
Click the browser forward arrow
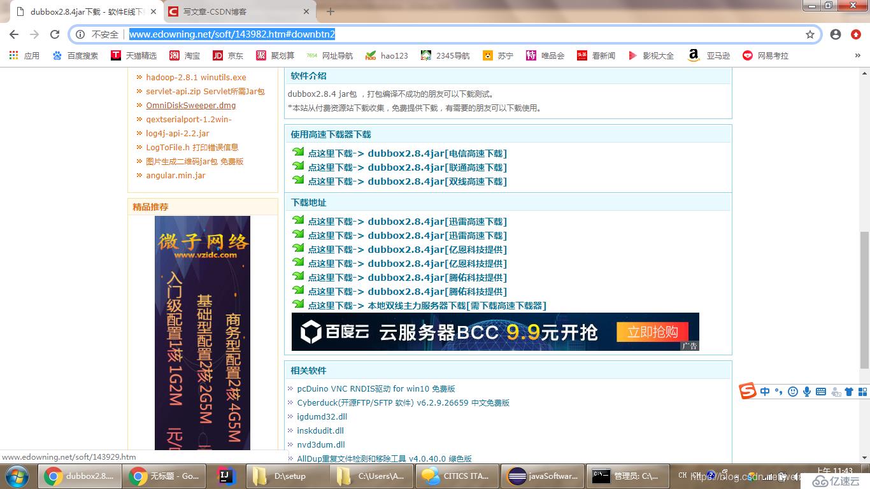click(x=34, y=34)
